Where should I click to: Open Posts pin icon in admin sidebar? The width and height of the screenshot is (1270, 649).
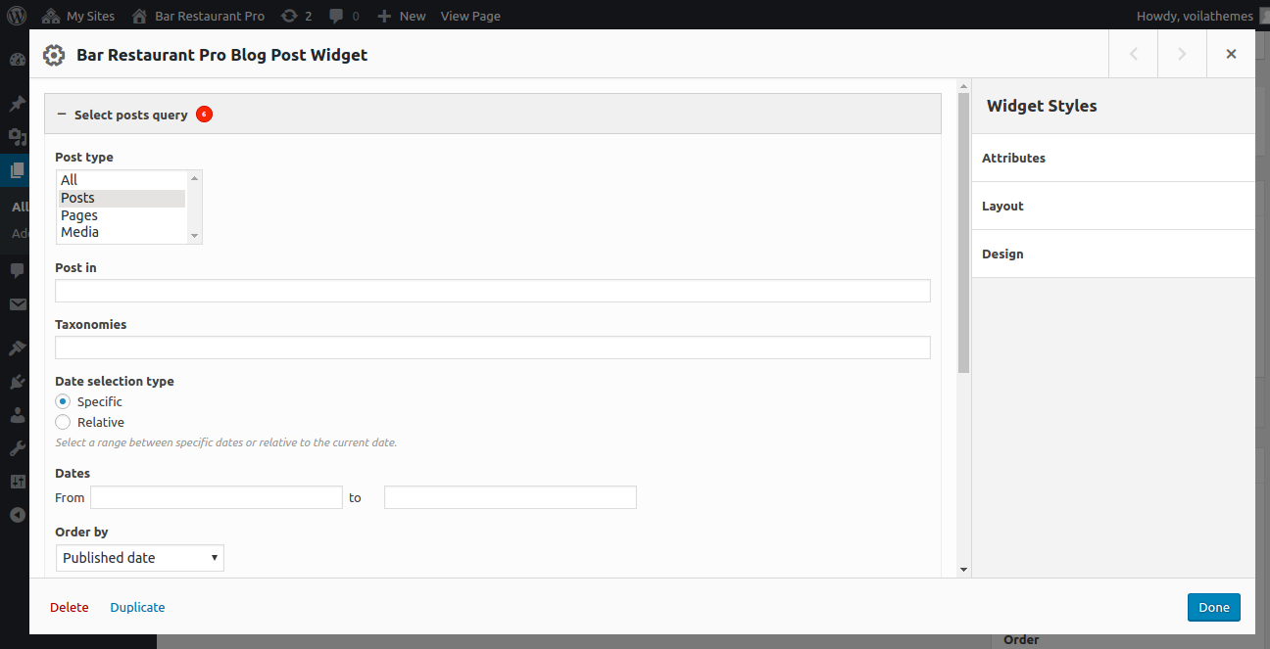click(x=17, y=104)
